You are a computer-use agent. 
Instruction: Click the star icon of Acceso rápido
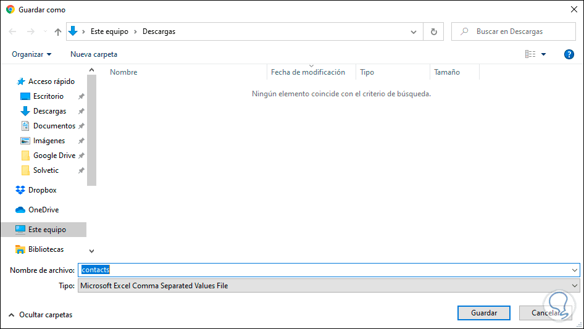[x=21, y=81]
